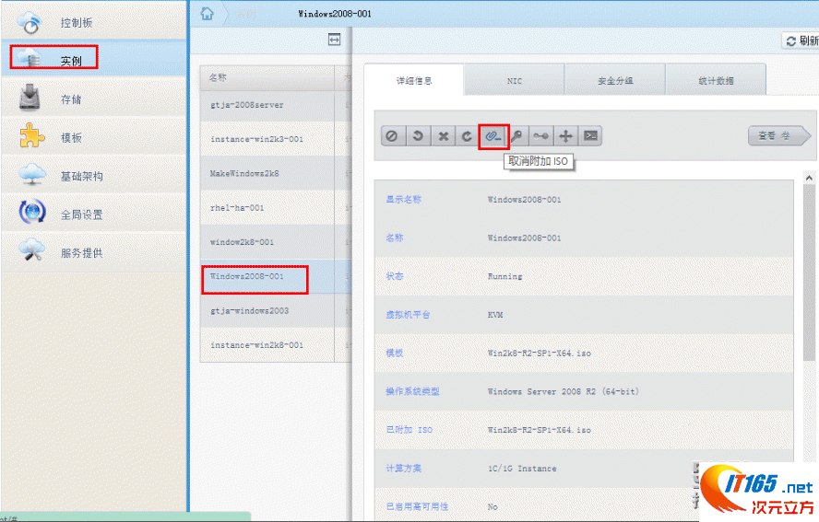Click the details scrollbar up arrow

point(809,179)
